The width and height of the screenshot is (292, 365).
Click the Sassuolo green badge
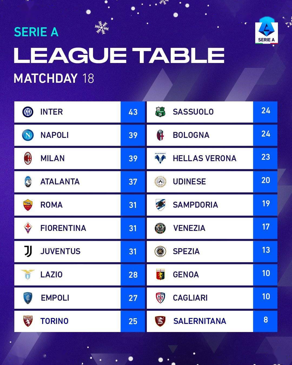click(x=160, y=112)
